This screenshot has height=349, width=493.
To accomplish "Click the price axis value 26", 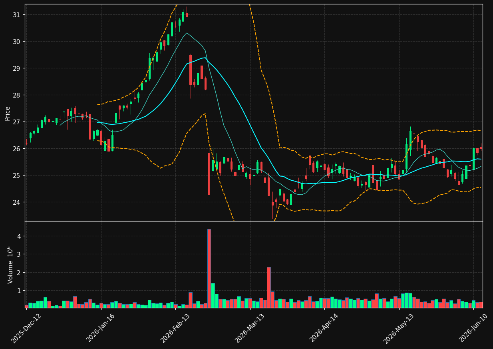I will click(x=17, y=149).
